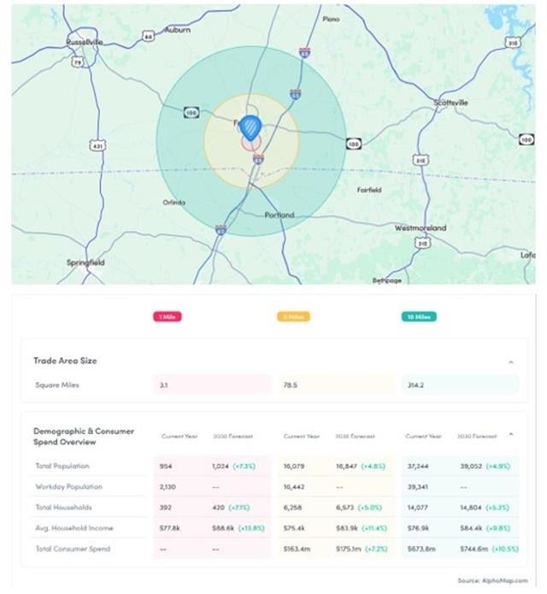
Task: Toggle the 10 Miles radius badge
Action: point(419,317)
